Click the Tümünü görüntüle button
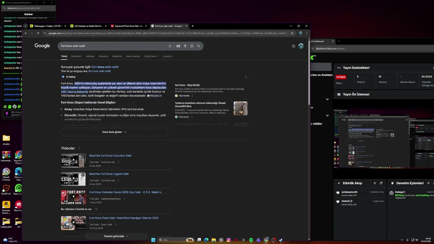This screenshot has height=244, width=434. 116,236
